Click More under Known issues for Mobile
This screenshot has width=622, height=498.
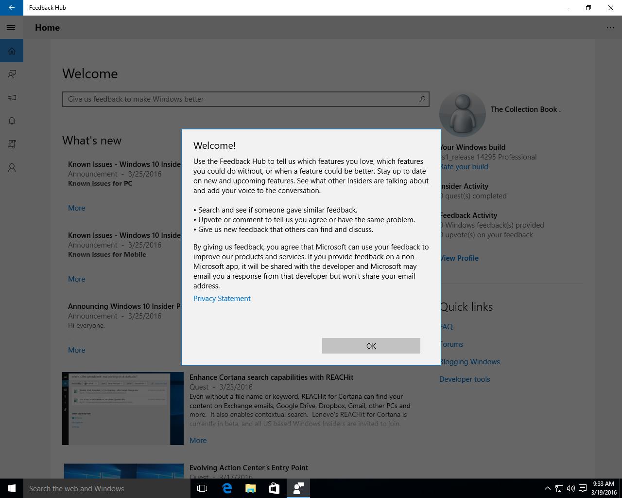coord(77,279)
